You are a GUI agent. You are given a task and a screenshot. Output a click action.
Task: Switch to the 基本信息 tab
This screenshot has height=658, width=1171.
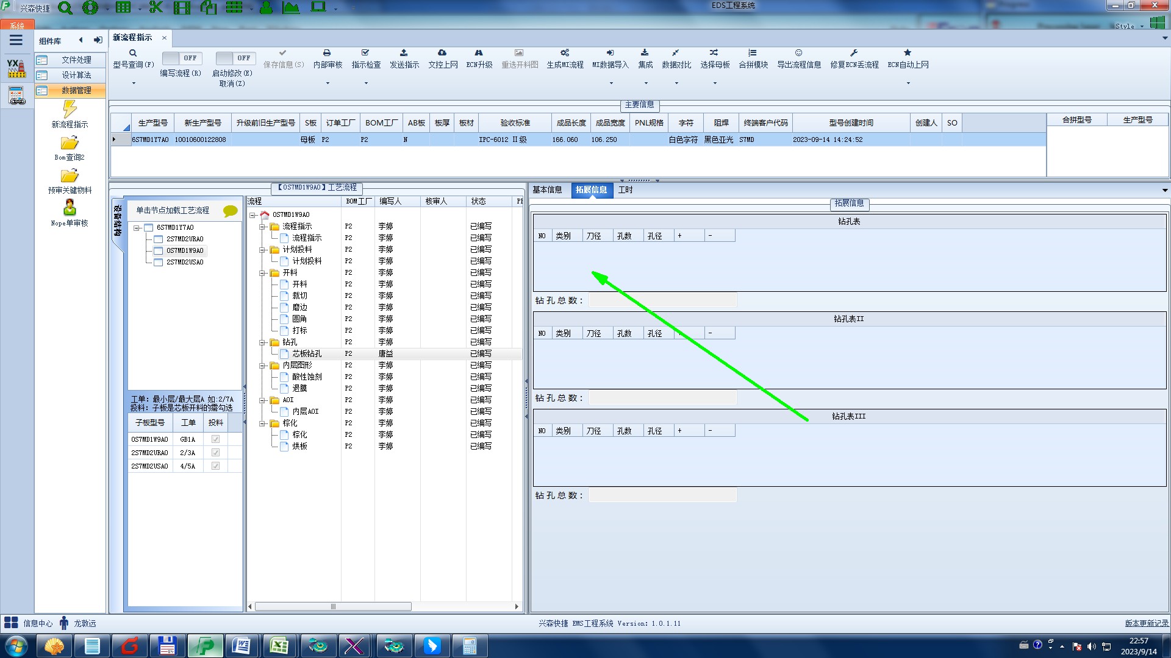click(547, 190)
